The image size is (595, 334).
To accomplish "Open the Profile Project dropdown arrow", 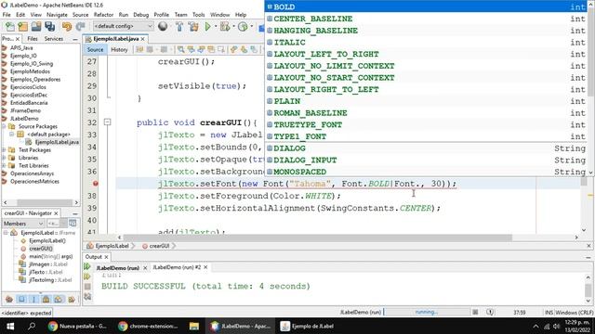I will click(252, 26).
